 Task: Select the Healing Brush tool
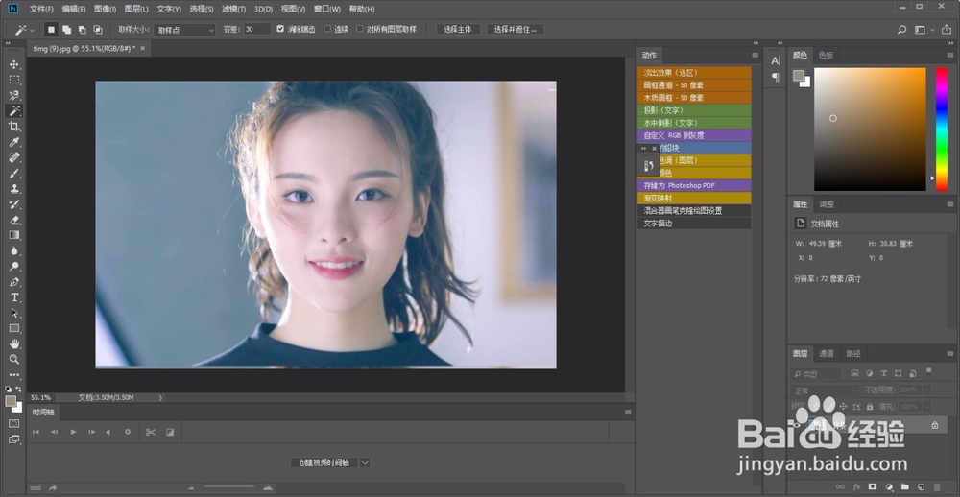click(x=14, y=157)
